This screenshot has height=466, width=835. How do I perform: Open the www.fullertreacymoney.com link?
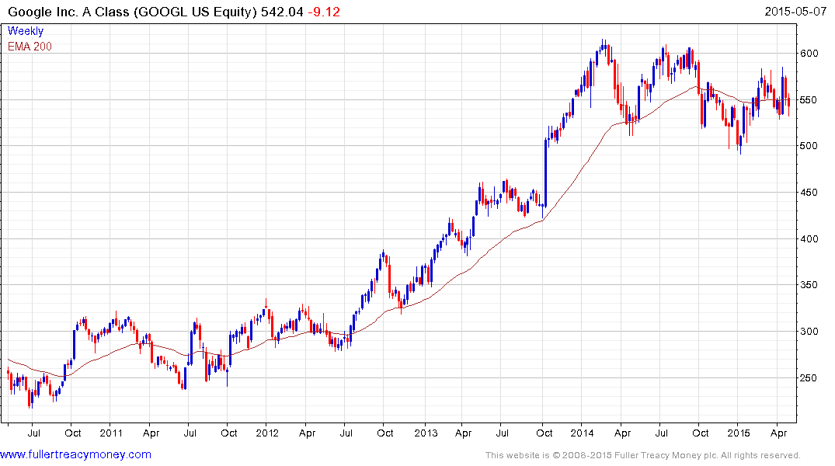75,454
